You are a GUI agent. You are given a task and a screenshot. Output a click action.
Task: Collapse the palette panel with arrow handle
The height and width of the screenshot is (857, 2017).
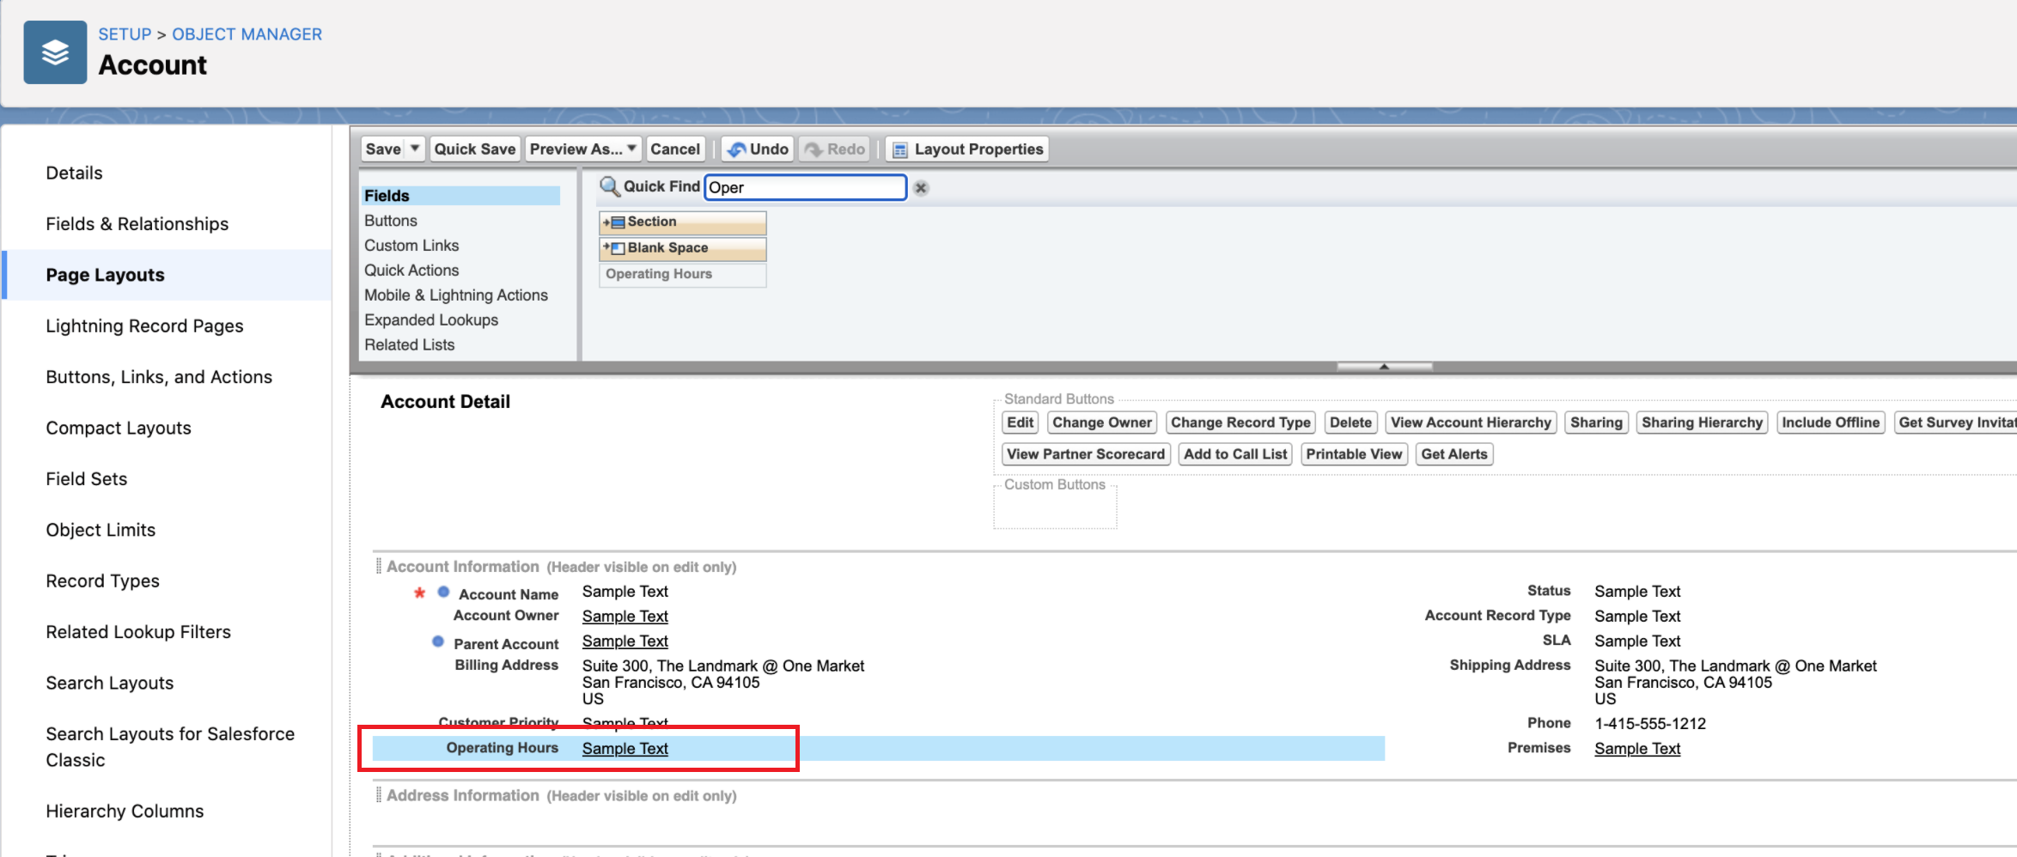(x=1384, y=367)
